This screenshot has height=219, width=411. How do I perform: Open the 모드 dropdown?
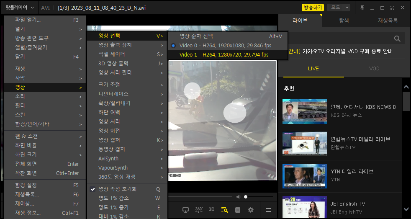click(x=339, y=8)
